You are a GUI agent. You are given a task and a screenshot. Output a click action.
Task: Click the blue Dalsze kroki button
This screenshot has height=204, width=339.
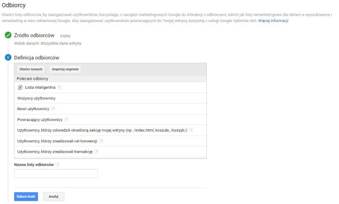coord(26,197)
